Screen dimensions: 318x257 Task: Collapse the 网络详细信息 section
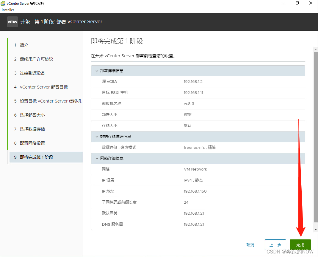point(97,158)
